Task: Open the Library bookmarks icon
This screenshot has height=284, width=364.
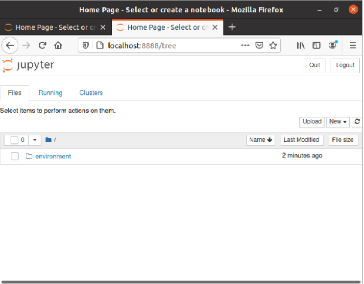Action: pyautogui.click(x=301, y=45)
